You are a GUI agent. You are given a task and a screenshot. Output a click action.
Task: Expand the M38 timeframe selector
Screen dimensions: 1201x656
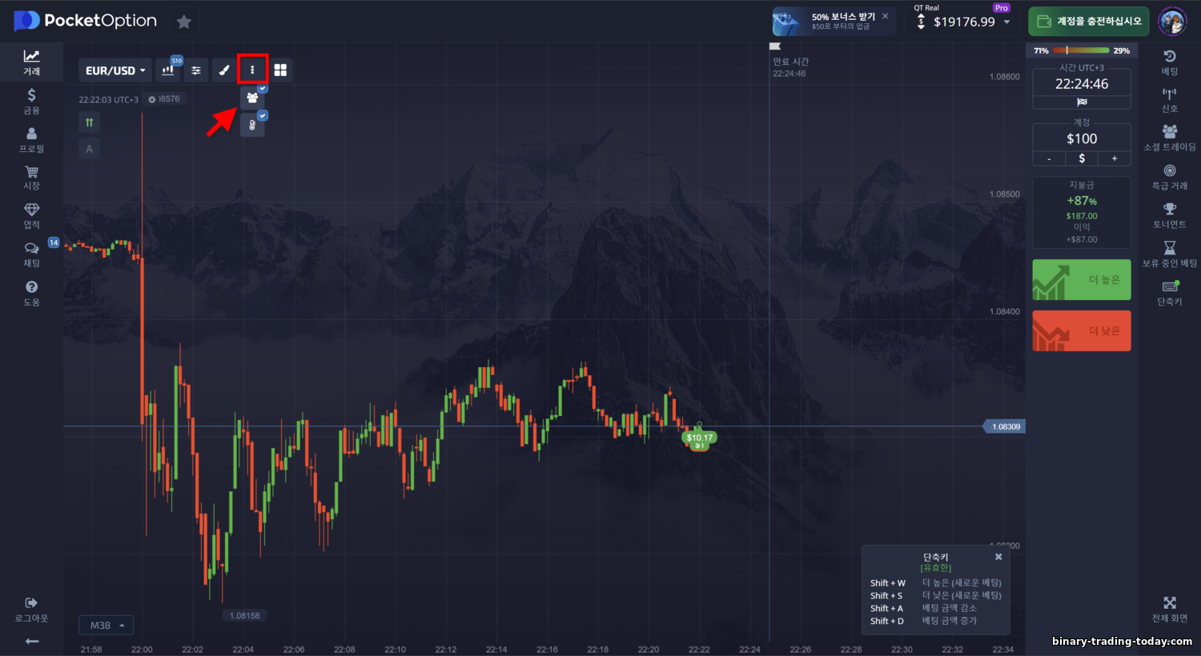(106, 626)
